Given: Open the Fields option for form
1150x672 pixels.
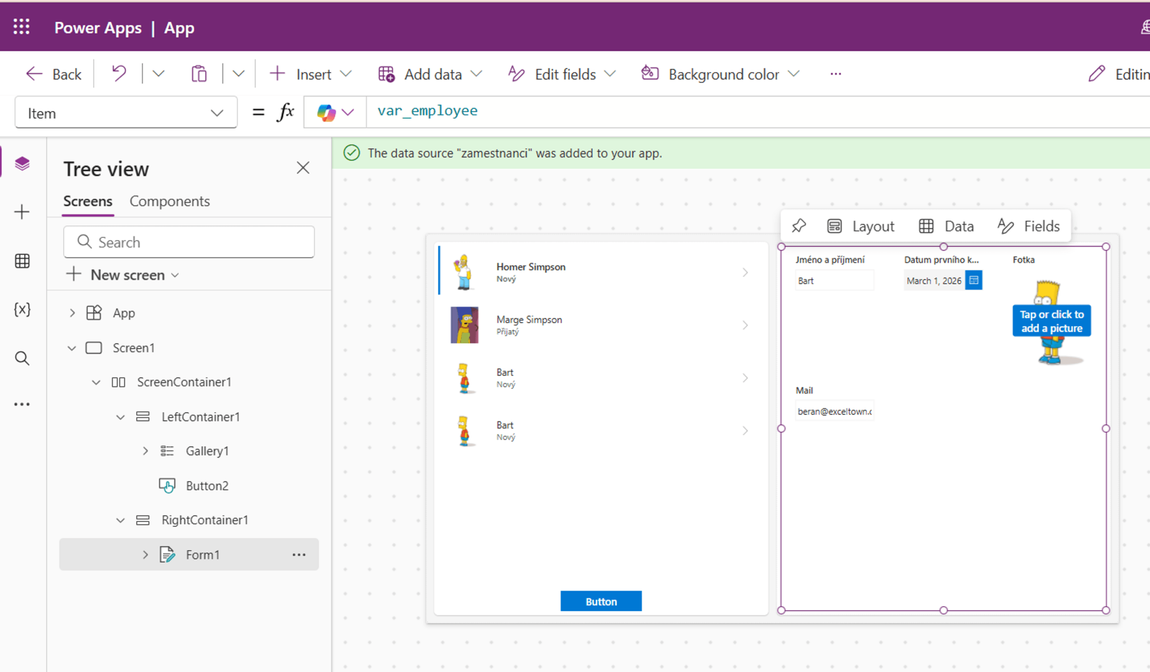Looking at the screenshot, I should click(1029, 226).
